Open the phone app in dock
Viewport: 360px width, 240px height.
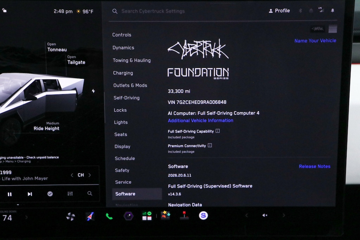click(x=109, y=216)
